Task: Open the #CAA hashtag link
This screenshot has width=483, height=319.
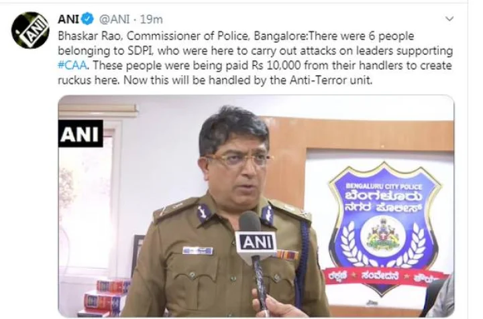Action: pyautogui.click(x=72, y=66)
